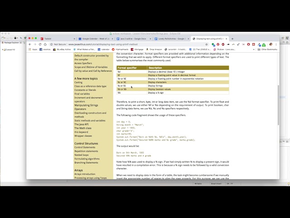The width and height of the screenshot is (290, 218).
Task: Open Repetition statements link
Action: 86,151
